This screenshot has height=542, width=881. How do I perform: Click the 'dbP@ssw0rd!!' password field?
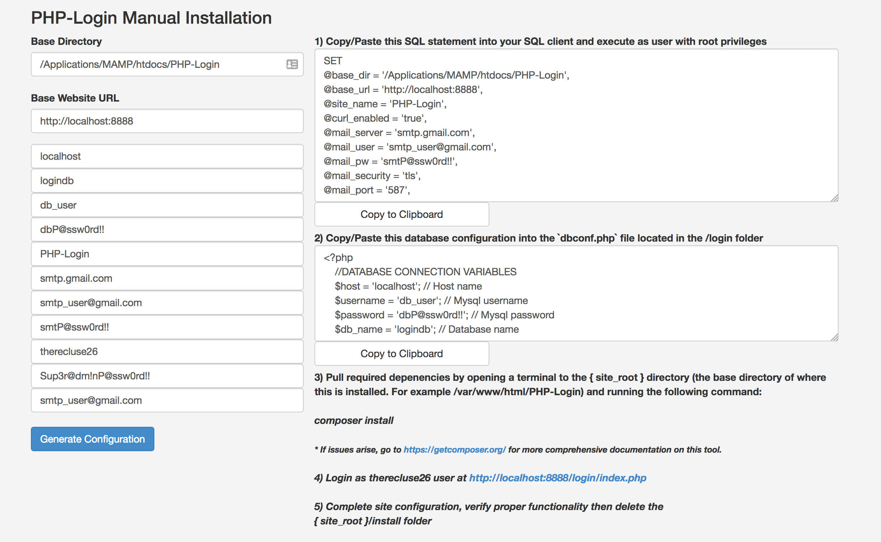pyautogui.click(x=167, y=229)
